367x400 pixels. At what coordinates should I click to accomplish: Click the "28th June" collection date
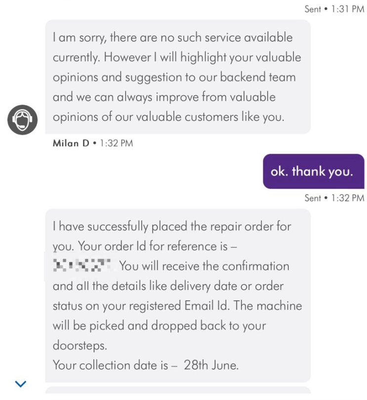[x=211, y=365]
